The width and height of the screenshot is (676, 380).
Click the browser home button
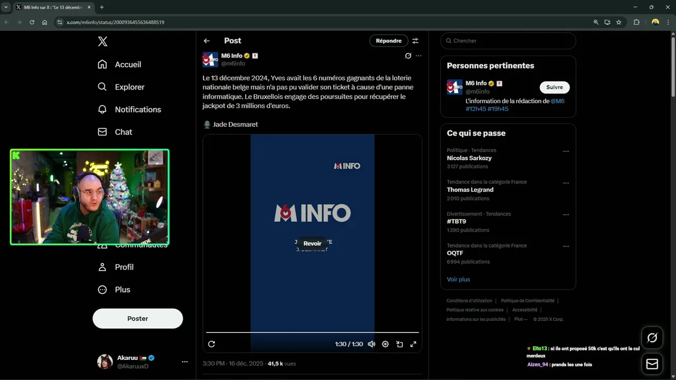[x=45, y=22]
